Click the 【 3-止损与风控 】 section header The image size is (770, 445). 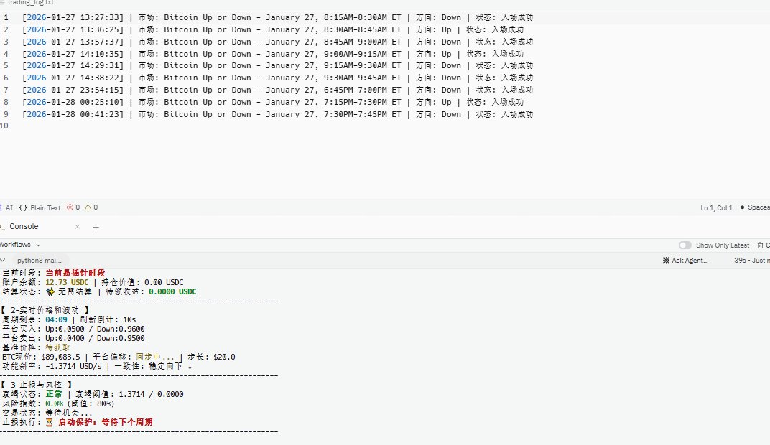click(37, 385)
